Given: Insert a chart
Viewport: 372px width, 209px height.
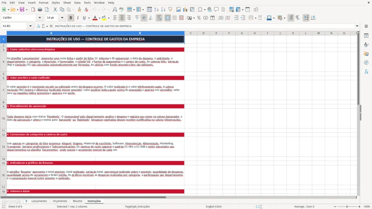Looking at the screenshot, I should [x=185, y=9].
